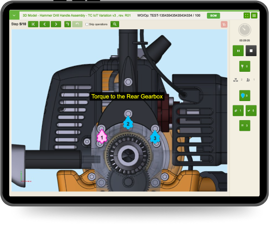The image size is (269, 226).
Task: Stop the operation timer
Action: [251, 51]
